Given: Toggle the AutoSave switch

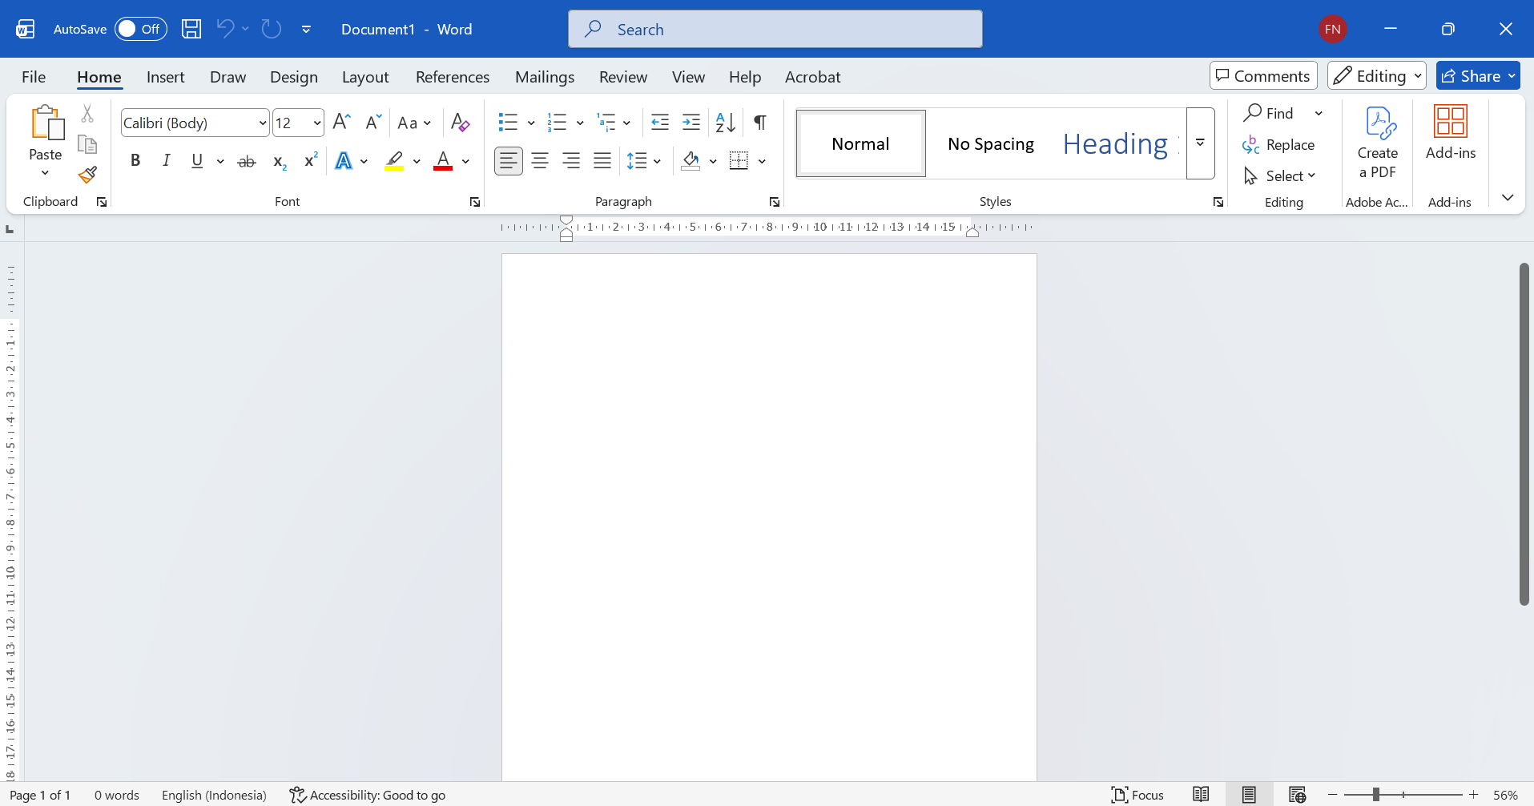Looking at the screenshot, I should click(x=140, y=29).
